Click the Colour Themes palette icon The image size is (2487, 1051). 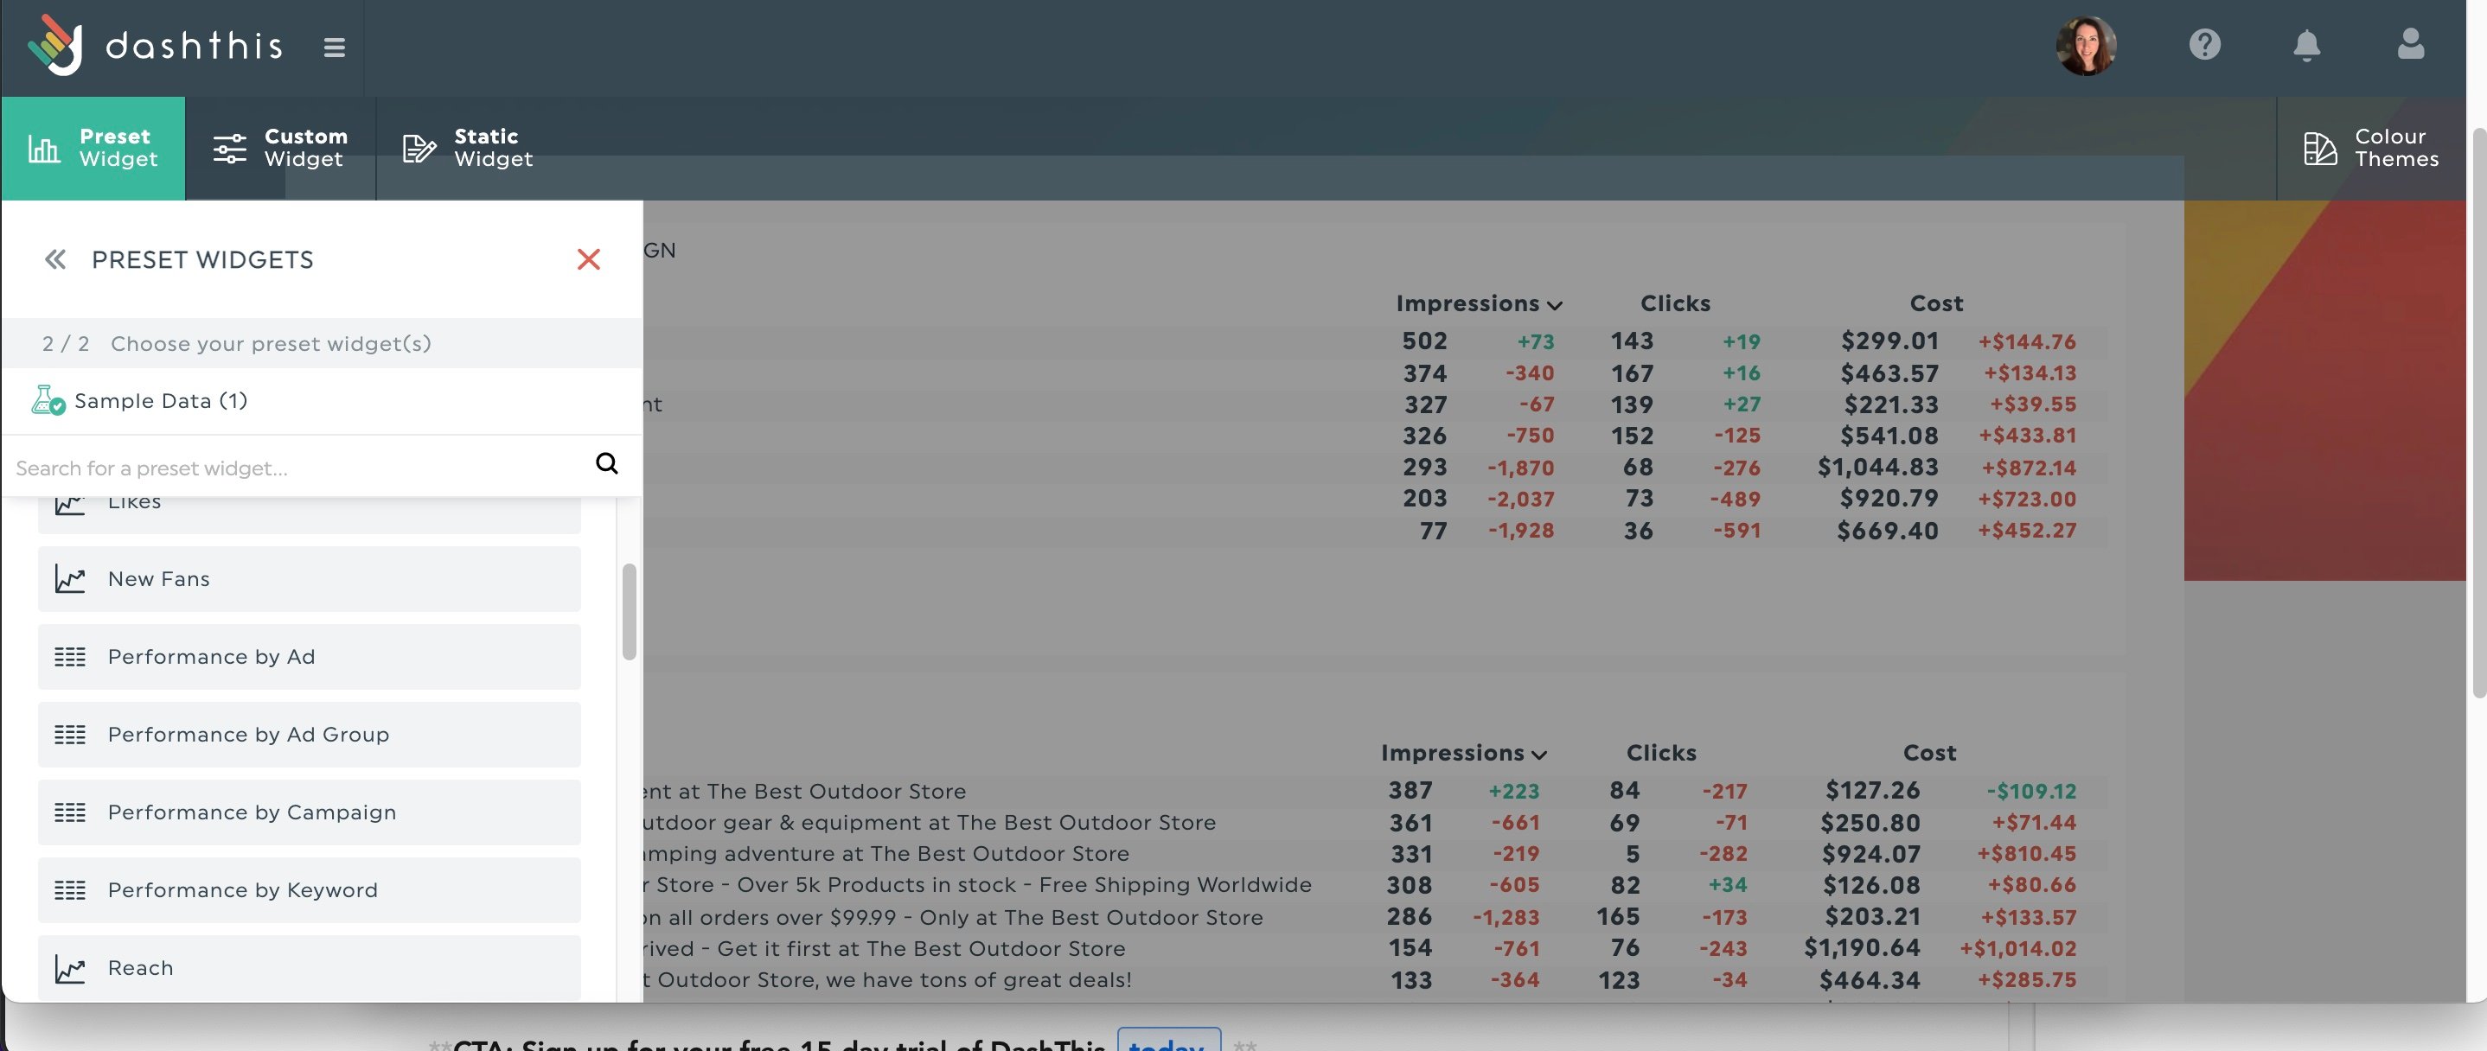point(2320,149)
